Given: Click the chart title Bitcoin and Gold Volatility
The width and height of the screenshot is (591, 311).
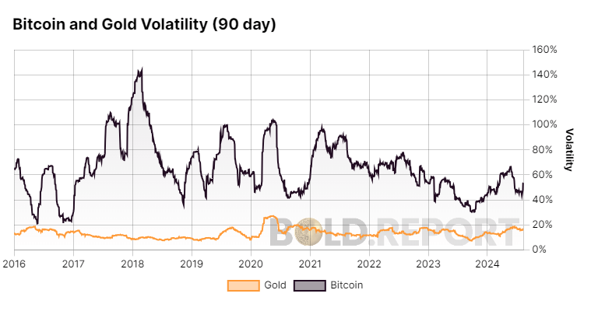Looking at the screenshot, I should [x=145, y=24].
